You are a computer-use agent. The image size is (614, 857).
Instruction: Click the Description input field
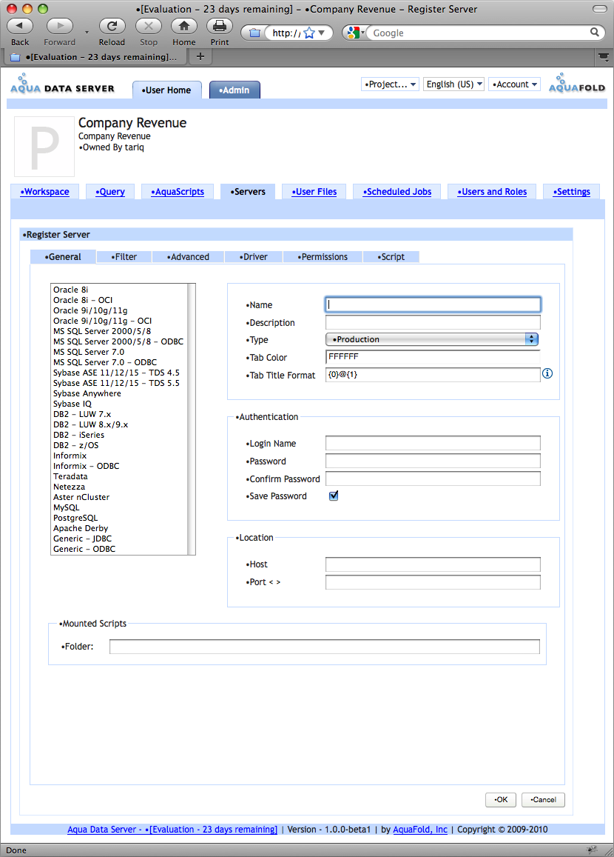432,322
